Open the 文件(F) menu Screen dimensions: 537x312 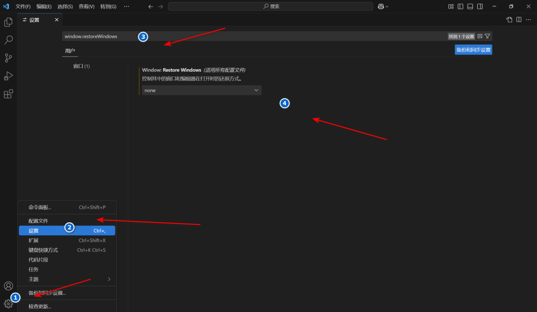point(23,6)
